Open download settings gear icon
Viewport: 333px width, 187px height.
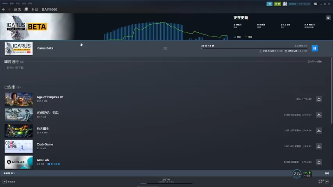coord(328,18)
